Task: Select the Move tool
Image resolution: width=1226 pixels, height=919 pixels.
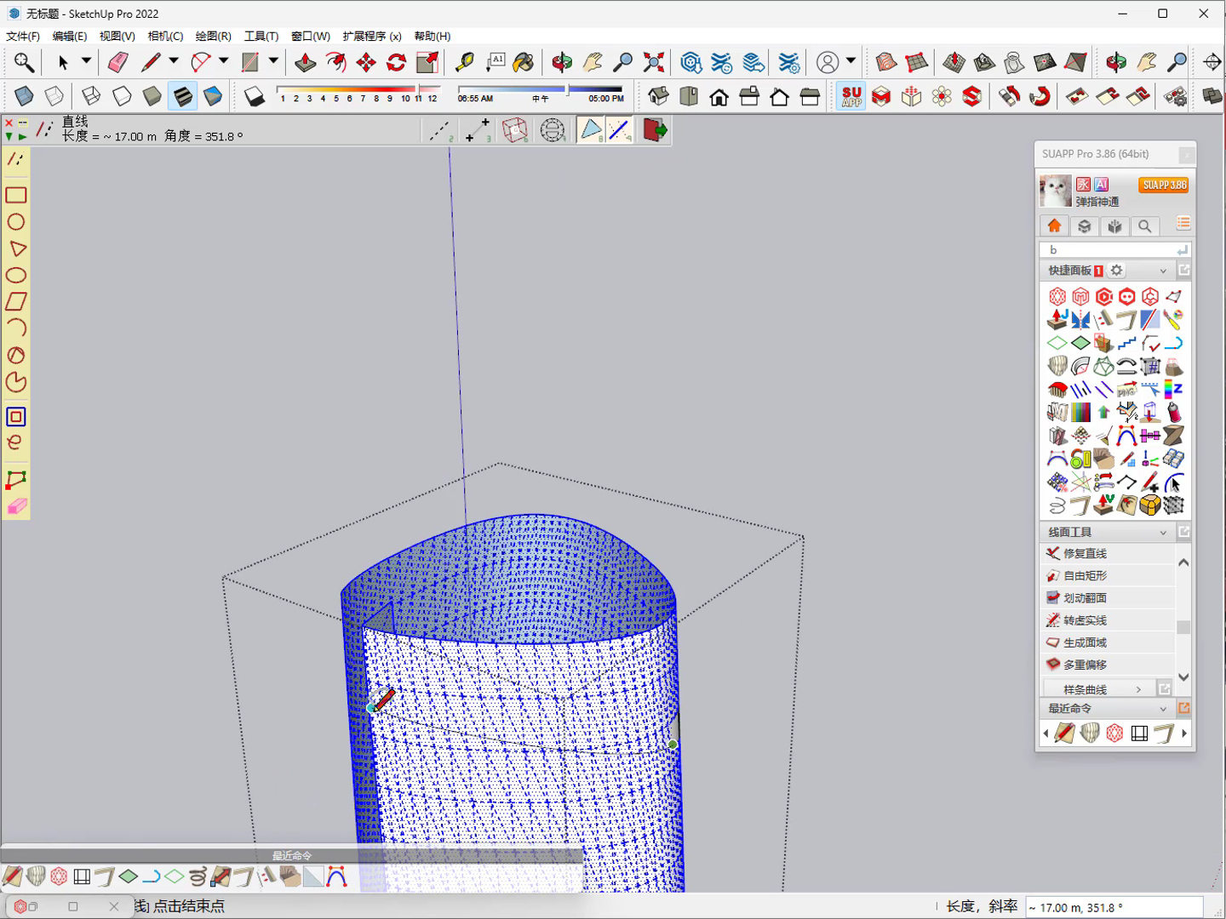Action: (366, 62)
